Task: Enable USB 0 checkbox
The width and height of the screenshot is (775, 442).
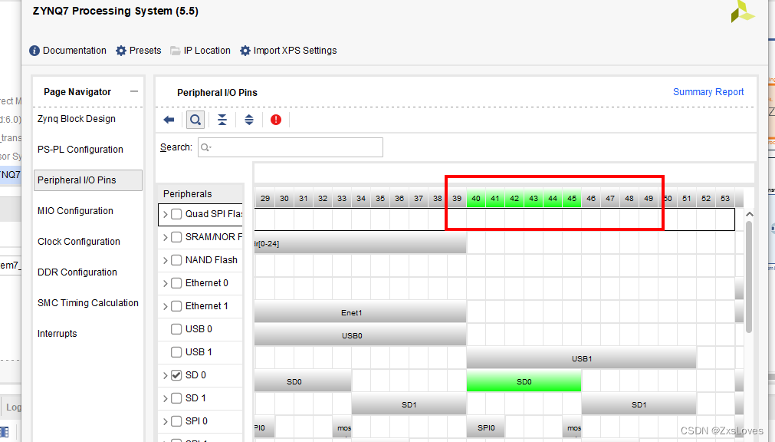Action: coord(176,329)
